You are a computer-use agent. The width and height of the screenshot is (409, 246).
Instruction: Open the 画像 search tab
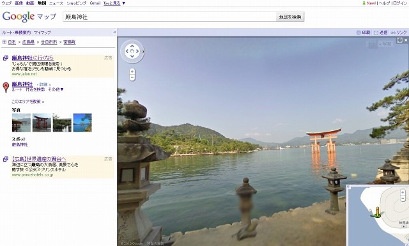pyautogui.click(x=19, y=3)
